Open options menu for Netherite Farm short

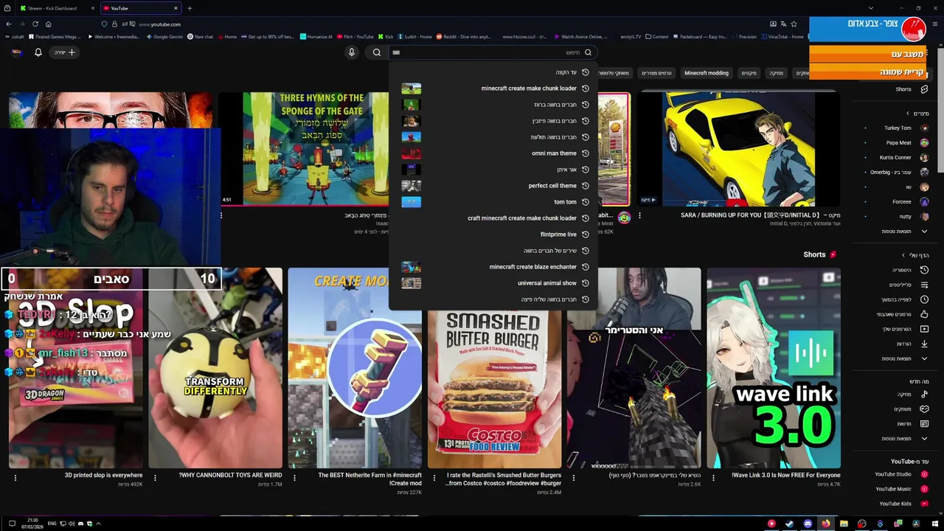pyautogui.click(x=294, y=478)
